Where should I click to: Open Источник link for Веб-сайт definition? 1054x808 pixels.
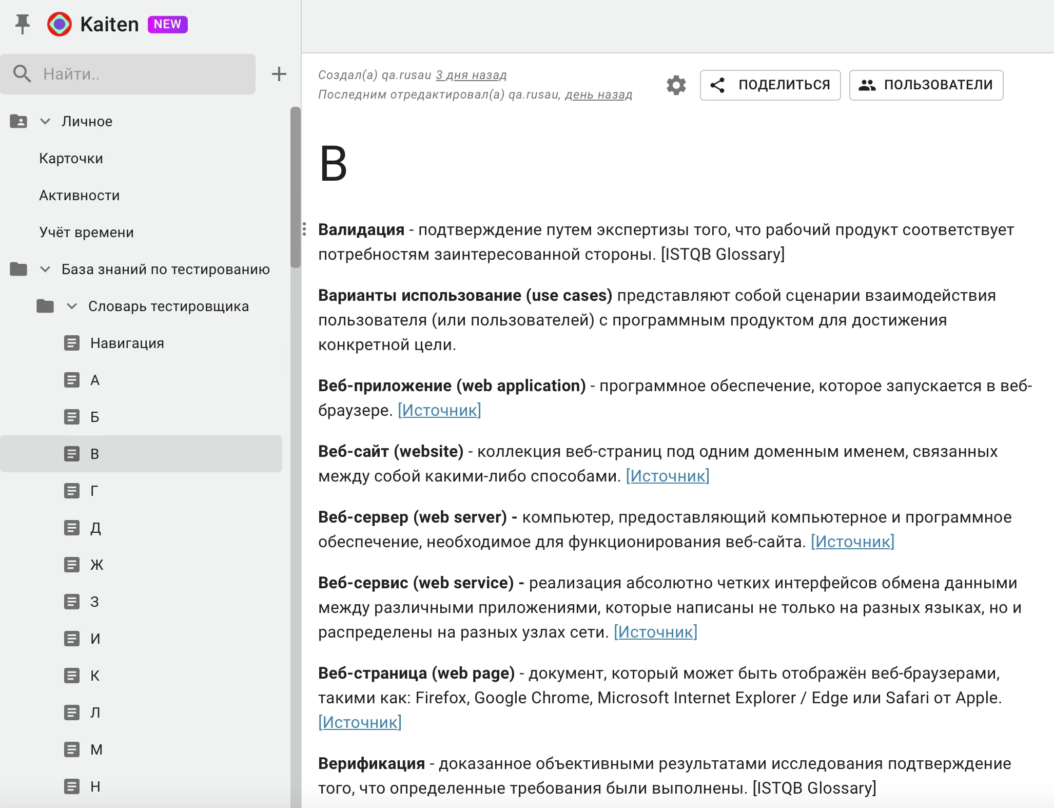[x=667, y=476]
